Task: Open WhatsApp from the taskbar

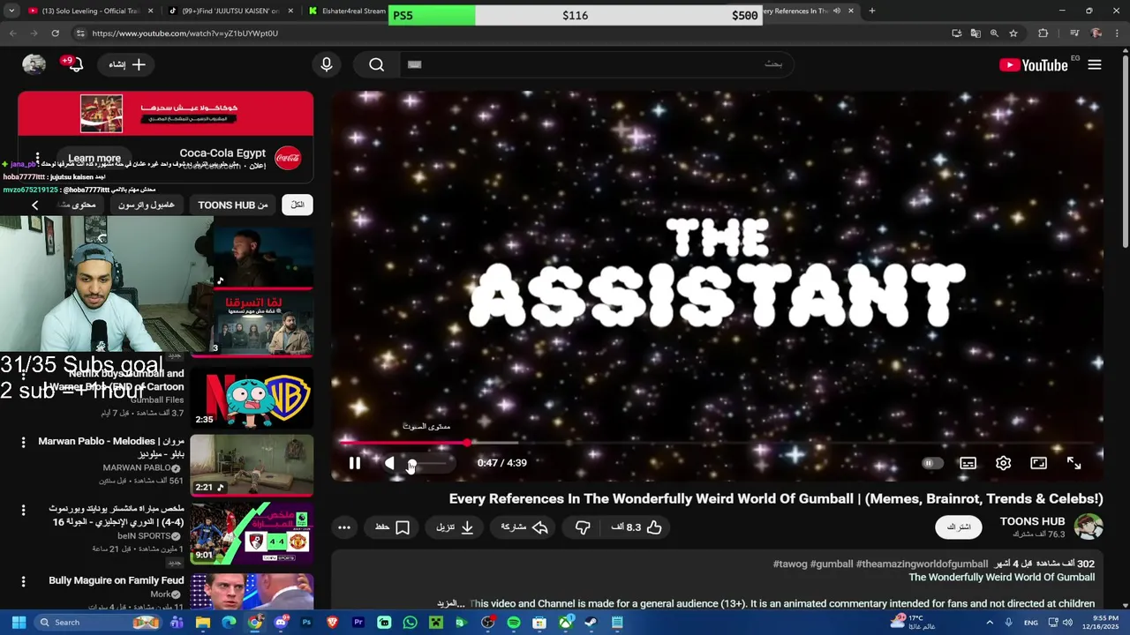Action: [411, 623]
